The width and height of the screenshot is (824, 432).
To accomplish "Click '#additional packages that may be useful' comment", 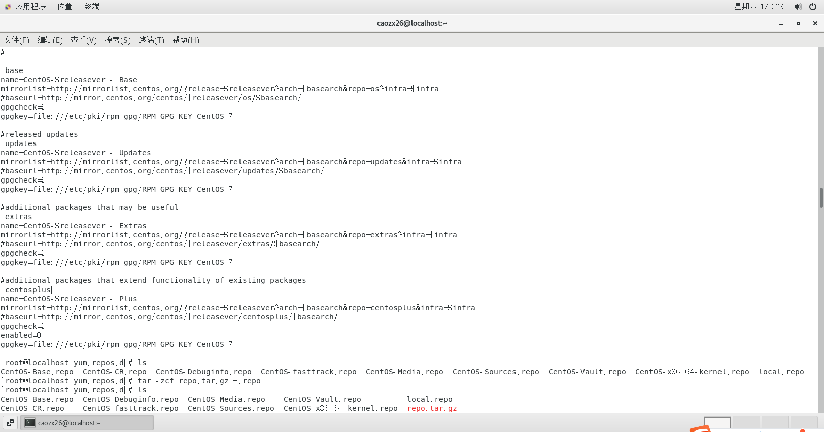I will [x=89, y=207].
